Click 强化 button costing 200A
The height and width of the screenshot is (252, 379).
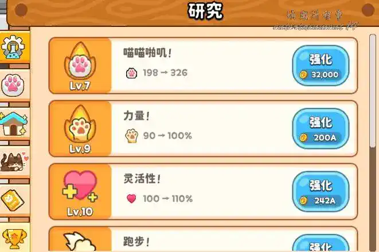pyautogui.click(x=321, y=128)
